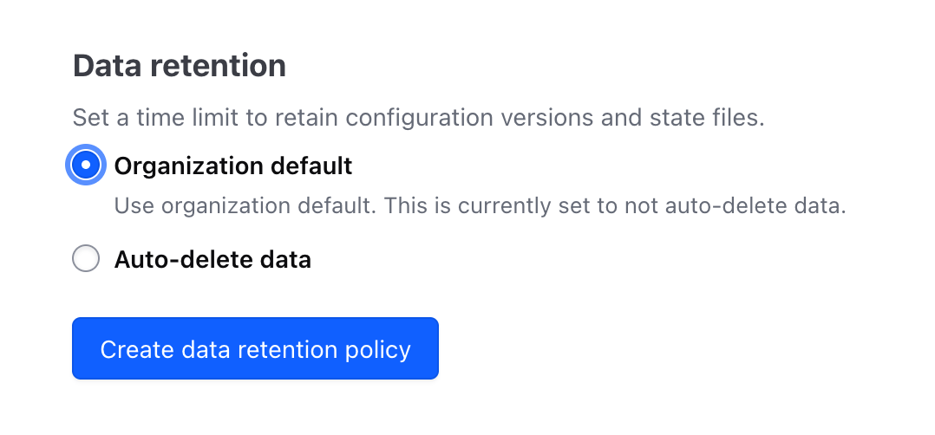This screenshot has width=935, height=435.
Task: Select the Auto-delete data radio button
Action: pyautogui.click(x=86, y=259)
